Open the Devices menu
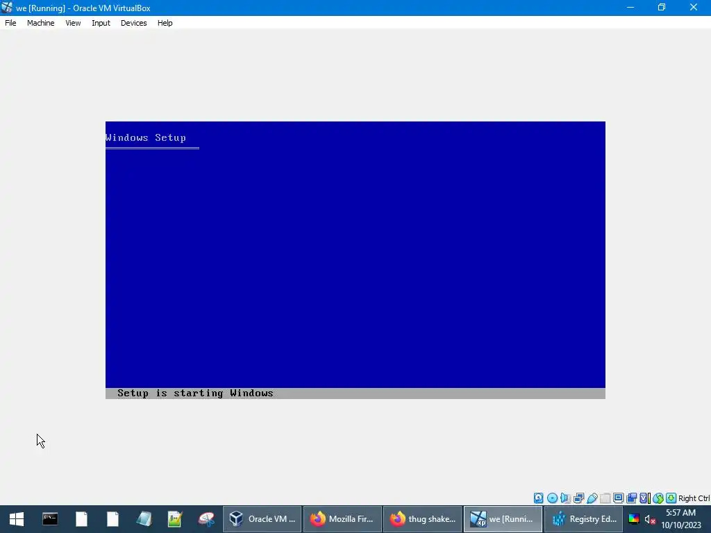 click(134, 23)
